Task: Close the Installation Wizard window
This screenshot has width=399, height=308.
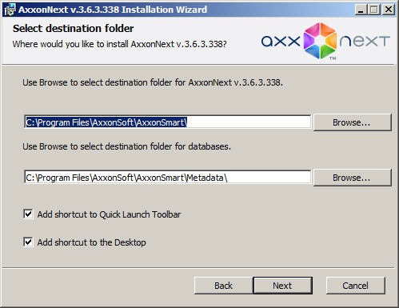Action: pyautogui.click(x=389, y=10)
